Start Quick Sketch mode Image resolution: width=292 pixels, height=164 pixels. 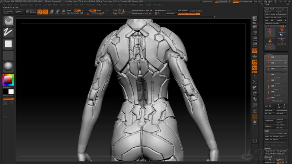click(31, 12)
